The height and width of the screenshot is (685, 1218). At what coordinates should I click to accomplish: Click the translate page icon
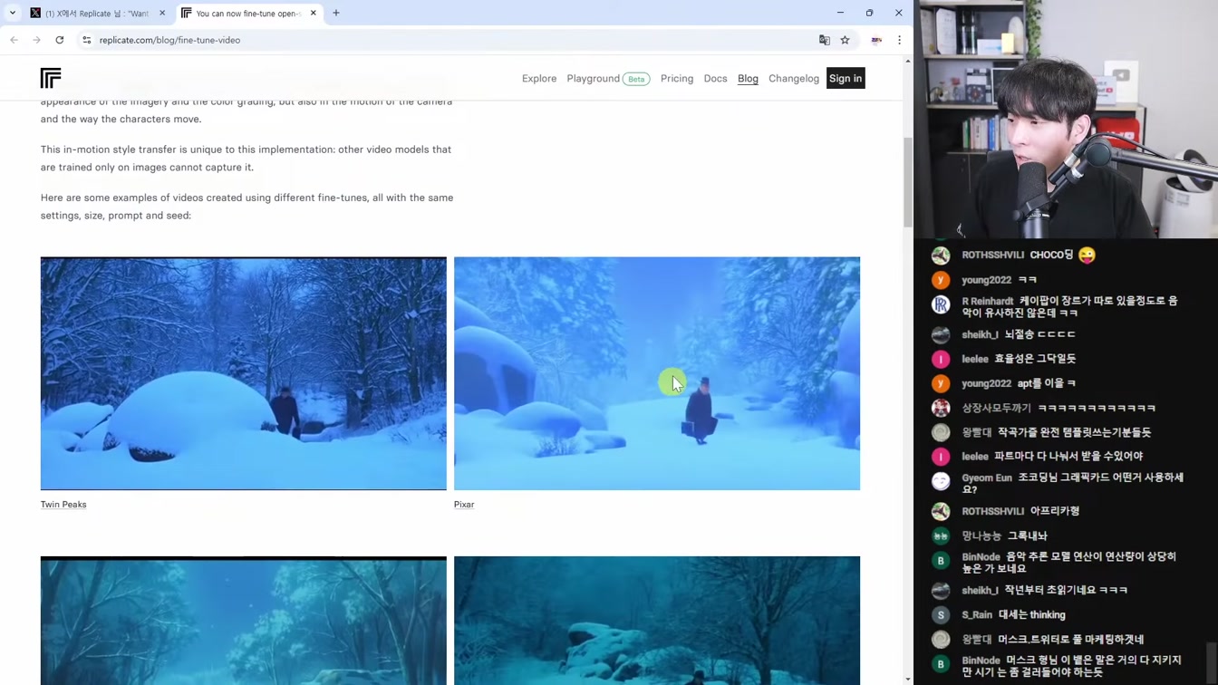[824, 40]
